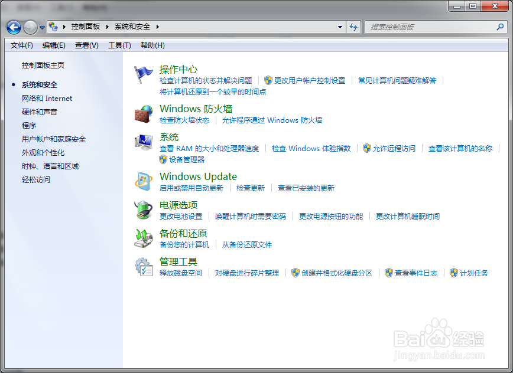Click the refresh icon beside address bar
The image size is (513, 373).
(353, 27)
